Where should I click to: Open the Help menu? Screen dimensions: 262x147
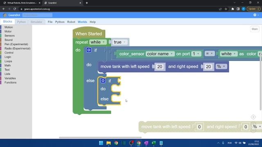(93, 22)
